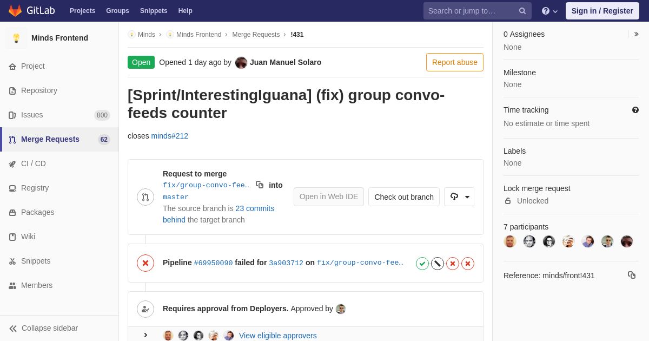
Task: Follow the minds#212 issue link
Action: 170,136
